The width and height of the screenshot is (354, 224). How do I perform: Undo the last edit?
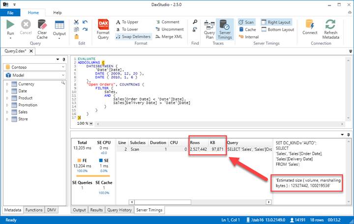coord(85,22)
